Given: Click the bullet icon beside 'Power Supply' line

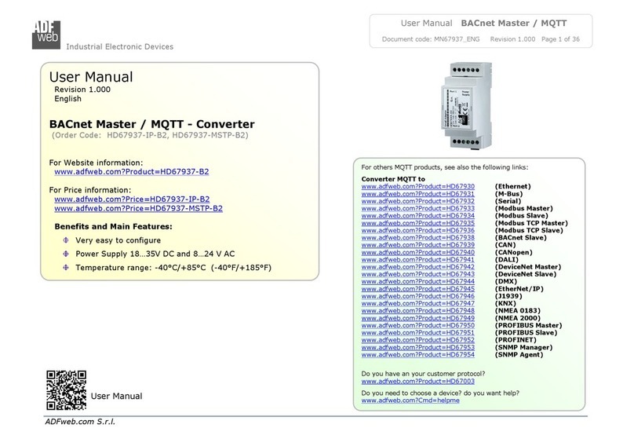Looking at the screenshot, I should click(66, 254).
